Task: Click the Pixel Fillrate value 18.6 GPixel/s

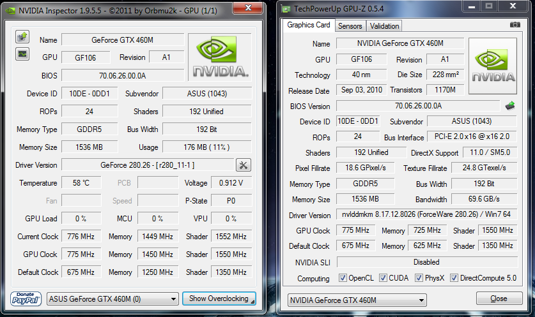Action: [x=366, y=168]
